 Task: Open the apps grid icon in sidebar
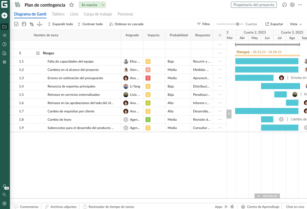[4, 62]
